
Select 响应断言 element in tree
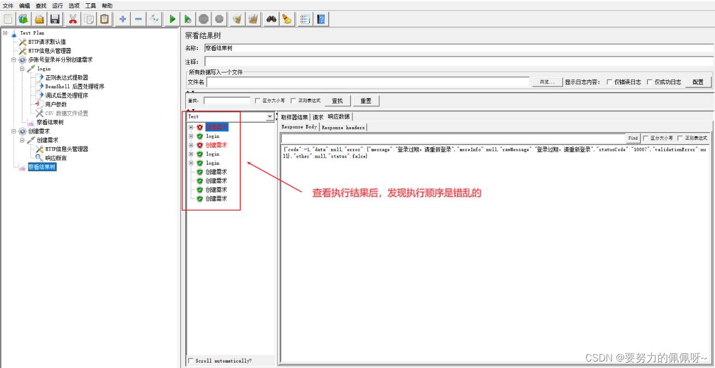click(x=56, y=158)
